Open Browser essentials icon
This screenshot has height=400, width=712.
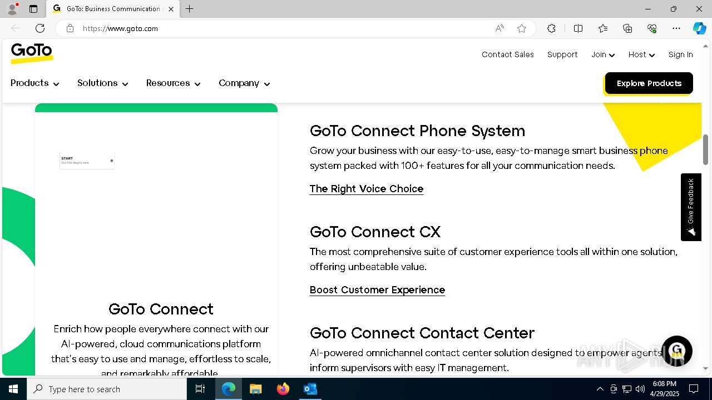point(652,28)
